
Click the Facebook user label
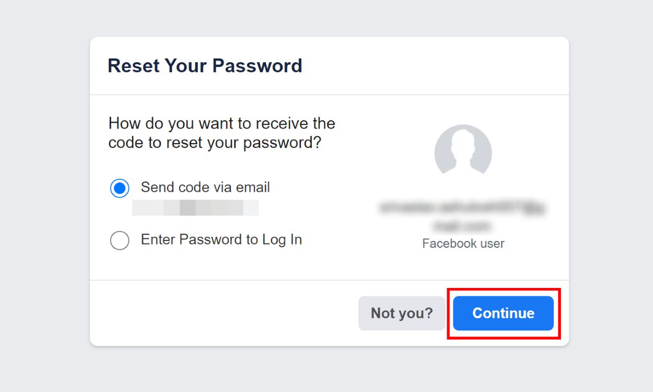pyautogui.click(x=463, y=243)
